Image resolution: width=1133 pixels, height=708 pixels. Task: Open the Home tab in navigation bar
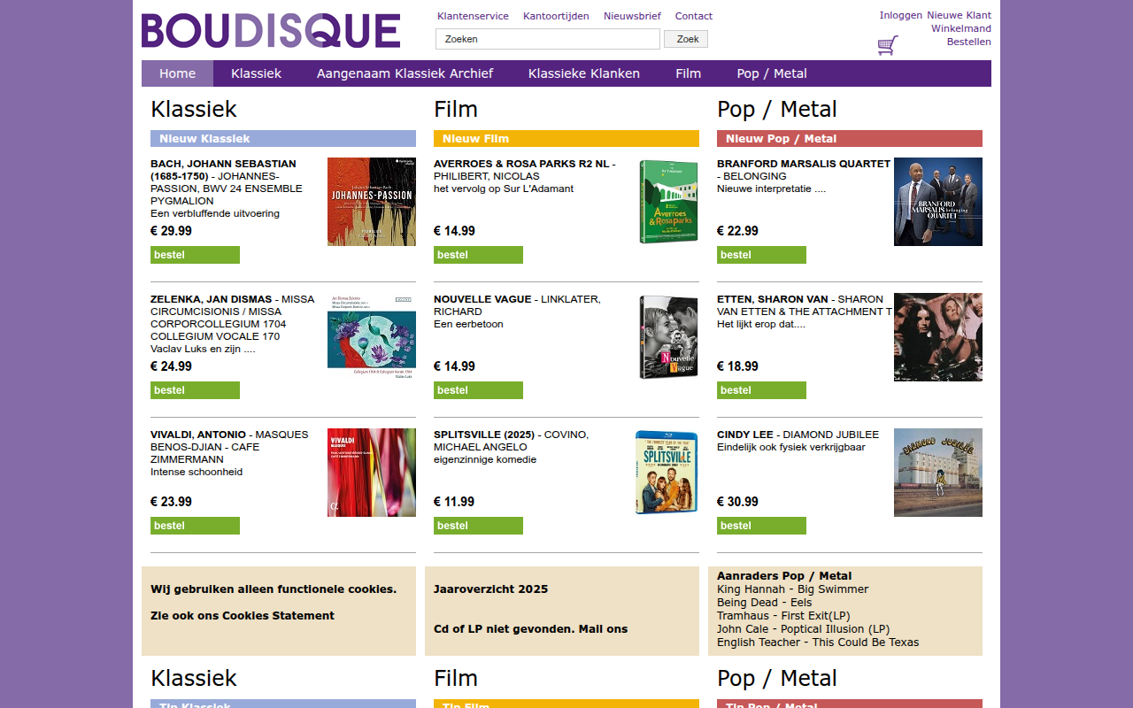point(178,73)
